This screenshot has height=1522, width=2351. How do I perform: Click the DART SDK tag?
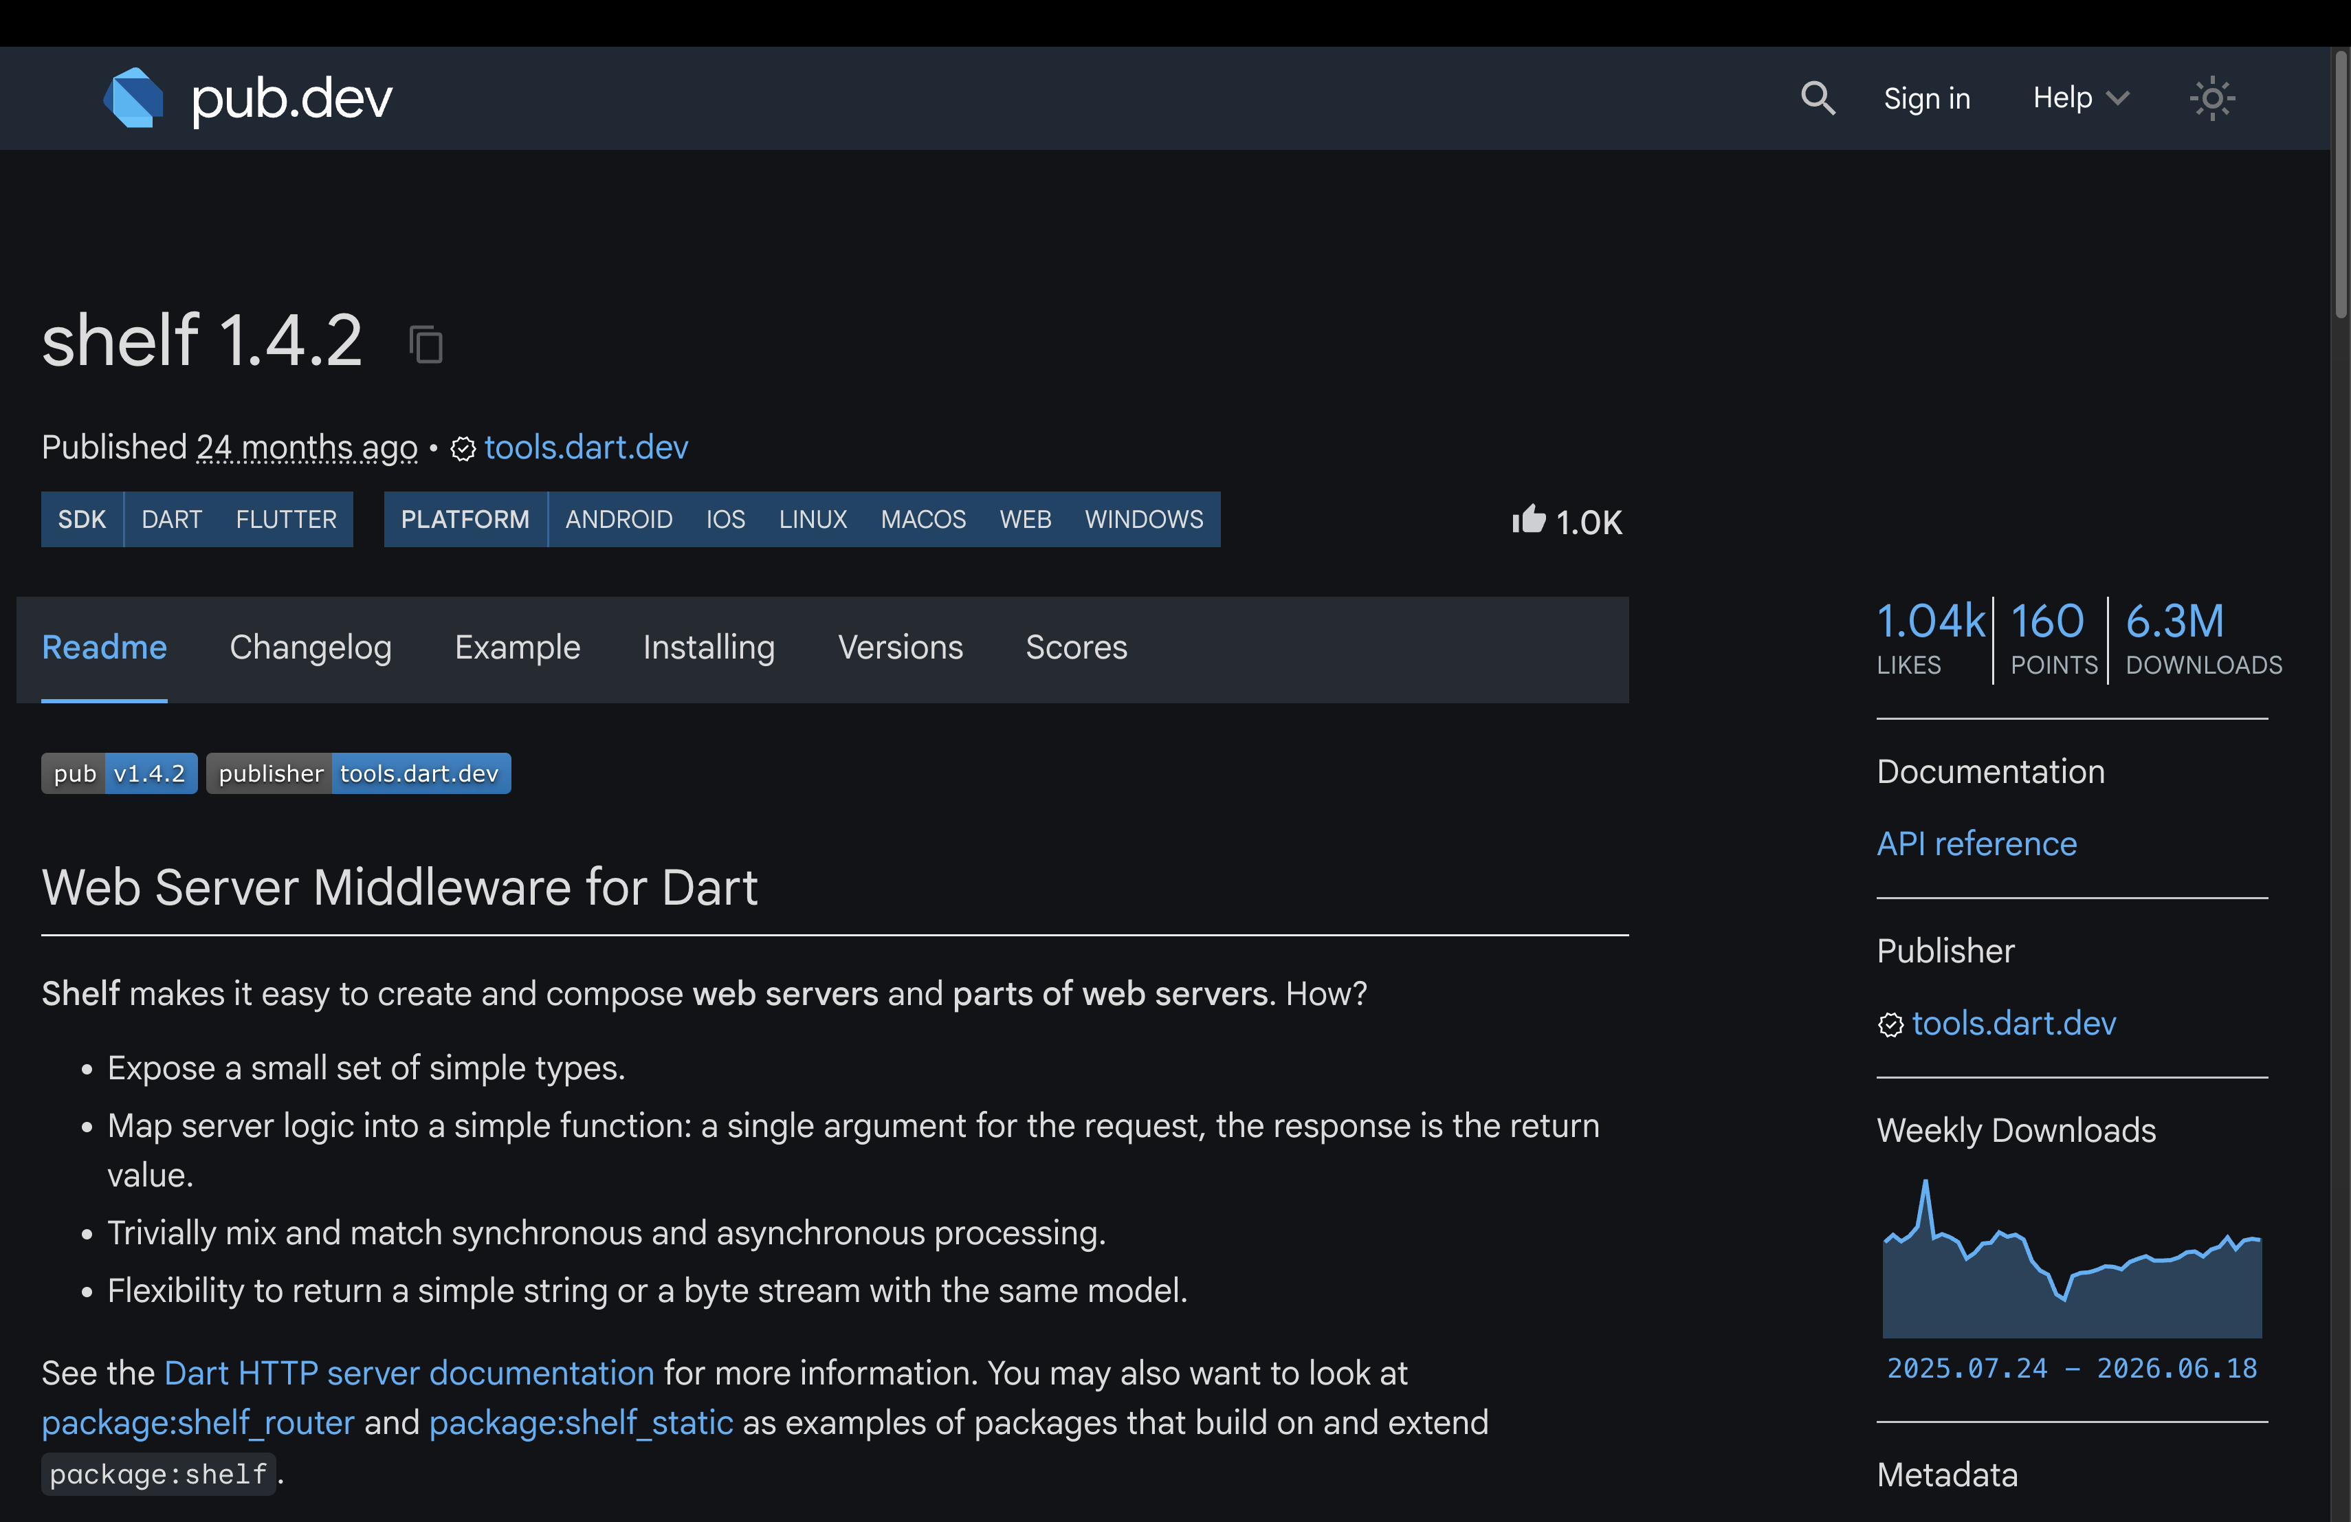[172, 520]
